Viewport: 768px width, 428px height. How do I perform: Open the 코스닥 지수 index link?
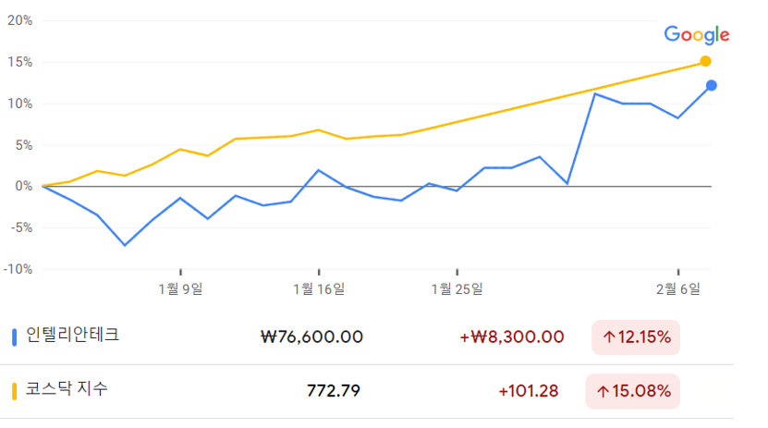[x=67, y=389]
